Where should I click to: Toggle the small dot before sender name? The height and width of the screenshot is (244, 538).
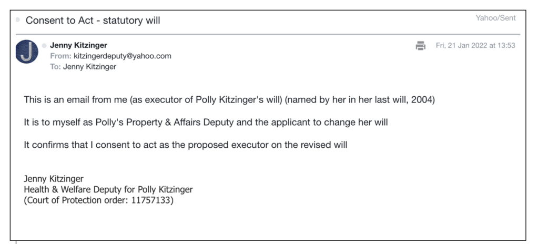(x=44, y=46)
